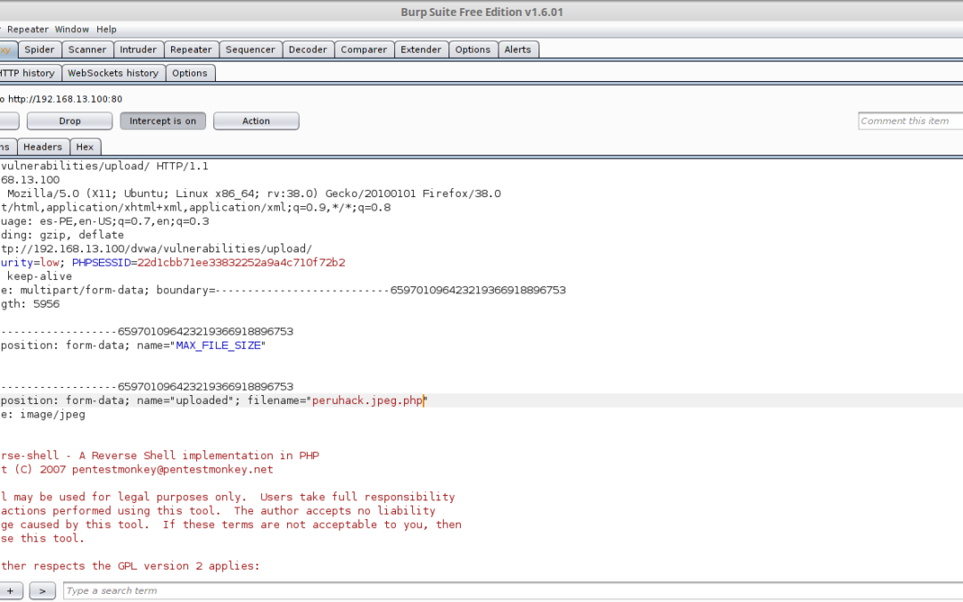Click the Type a search term field

(513, 591)
